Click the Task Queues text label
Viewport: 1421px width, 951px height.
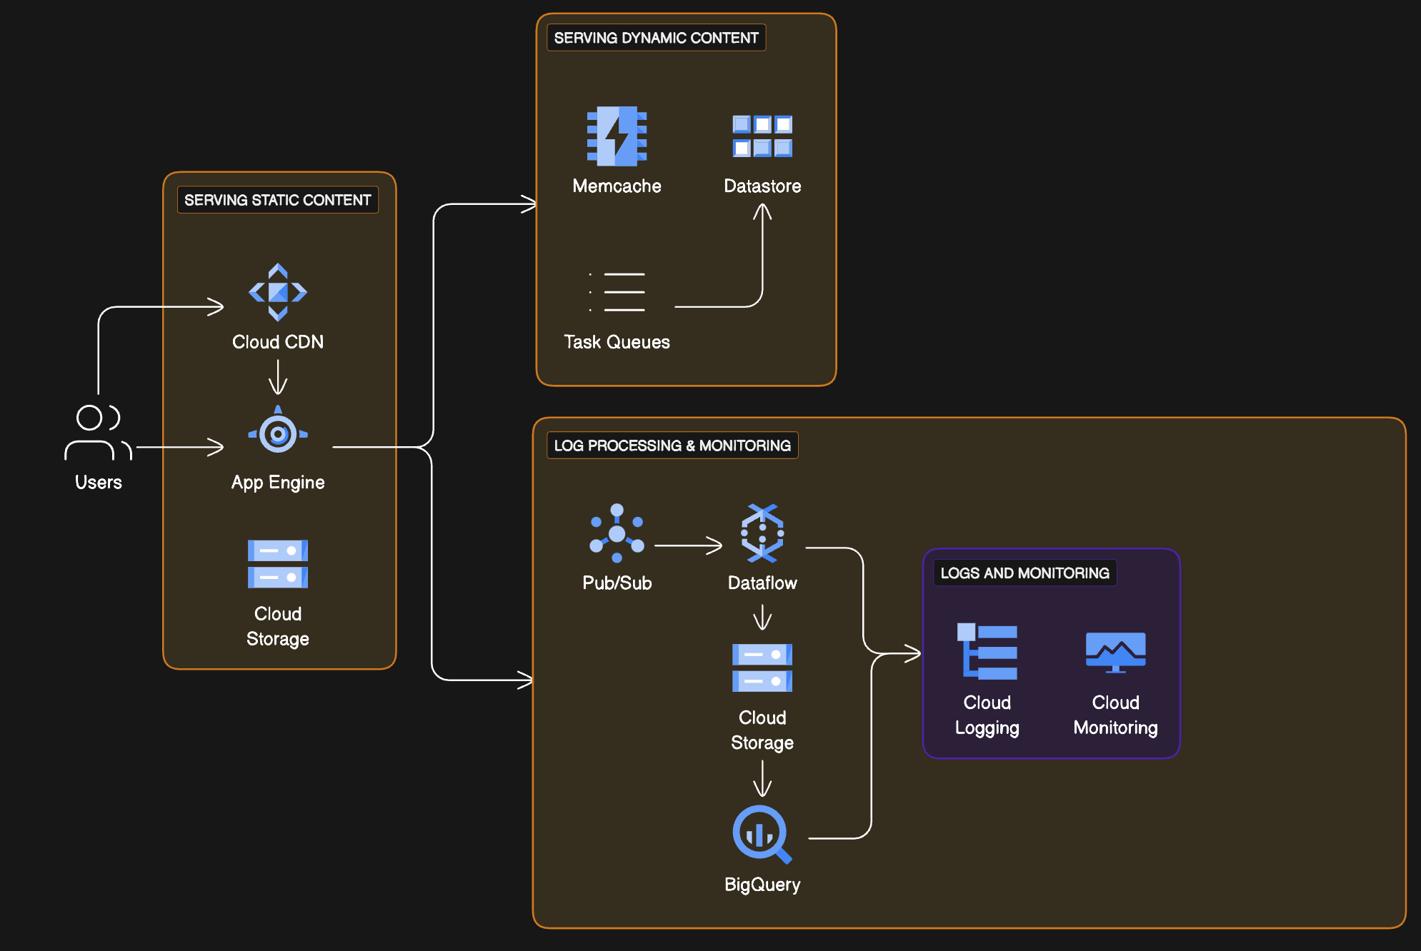pos(617,342)
